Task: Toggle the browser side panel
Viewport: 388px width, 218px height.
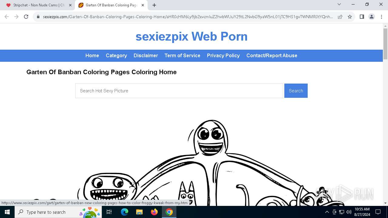Action: point(362,17)
